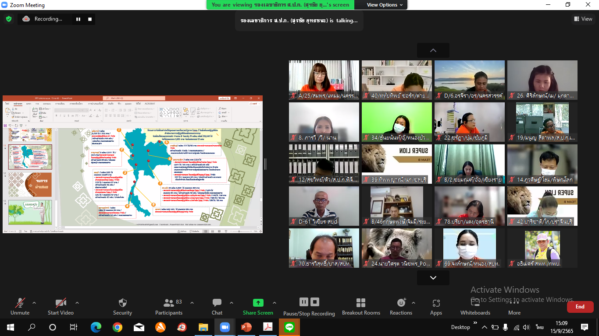The height and width of the screenshot is (336, 599).
Task: Stop recording from the top recording bar
Action: [x=90, y=19]
